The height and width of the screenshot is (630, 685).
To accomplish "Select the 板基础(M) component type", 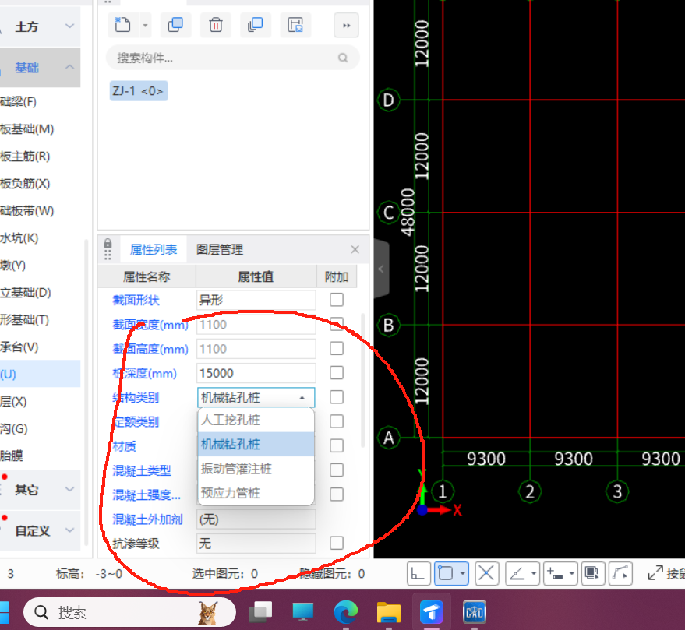I will [27, 129].
